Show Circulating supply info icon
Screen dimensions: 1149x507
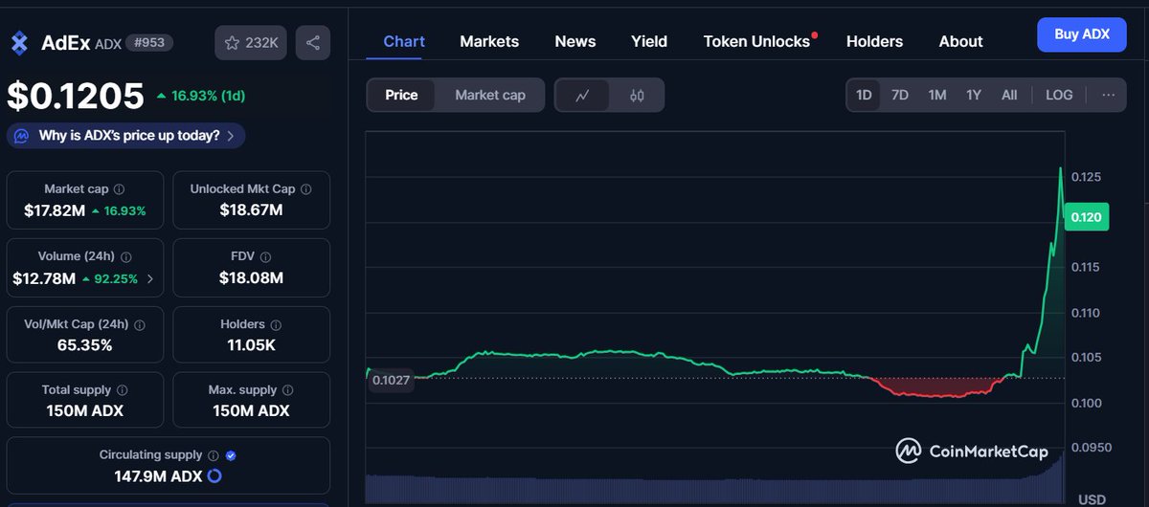click(214, 455)
